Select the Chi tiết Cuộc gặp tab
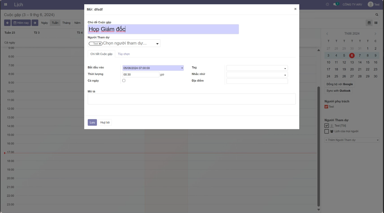This screenshot has width=384, height=213. [101, 54]
